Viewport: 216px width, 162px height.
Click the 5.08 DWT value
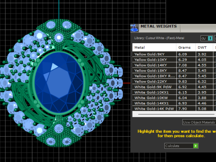[x=202, y=108]
